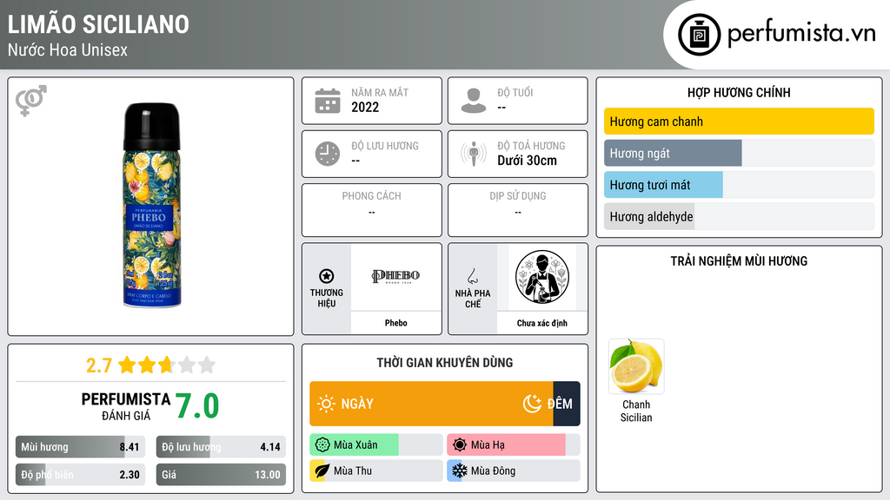Click the sillage icon beside Độ toả hương

pos(474,154)
